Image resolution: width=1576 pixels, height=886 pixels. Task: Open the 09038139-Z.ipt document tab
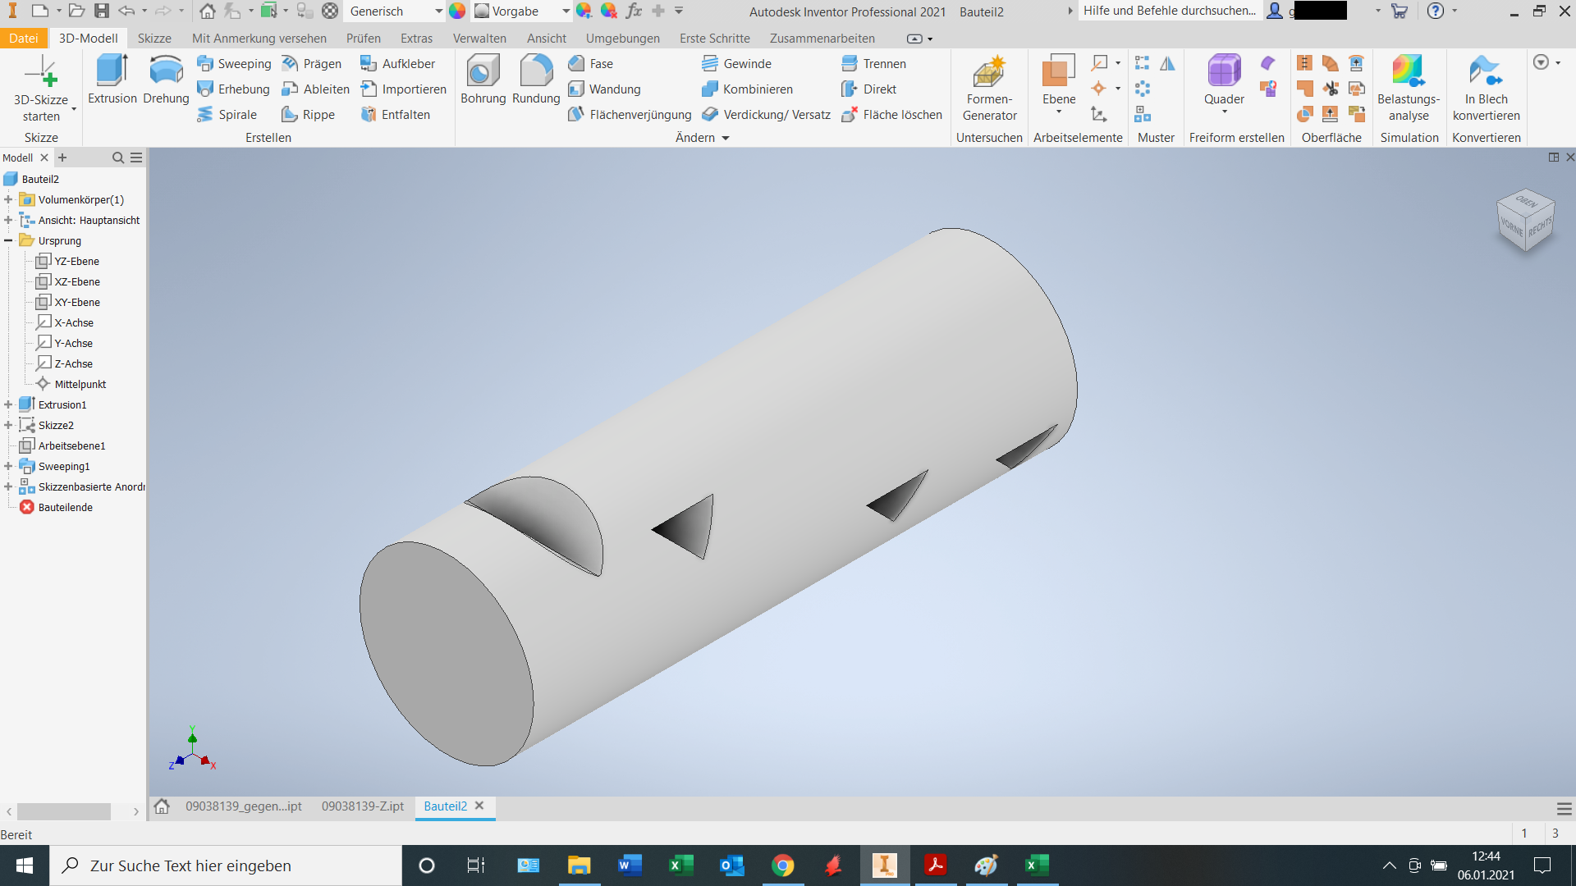[x=362, y=806]
